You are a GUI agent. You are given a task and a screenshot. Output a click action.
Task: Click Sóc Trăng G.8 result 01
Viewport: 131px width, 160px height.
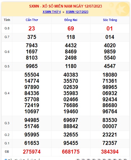click(x=110, y=29)
